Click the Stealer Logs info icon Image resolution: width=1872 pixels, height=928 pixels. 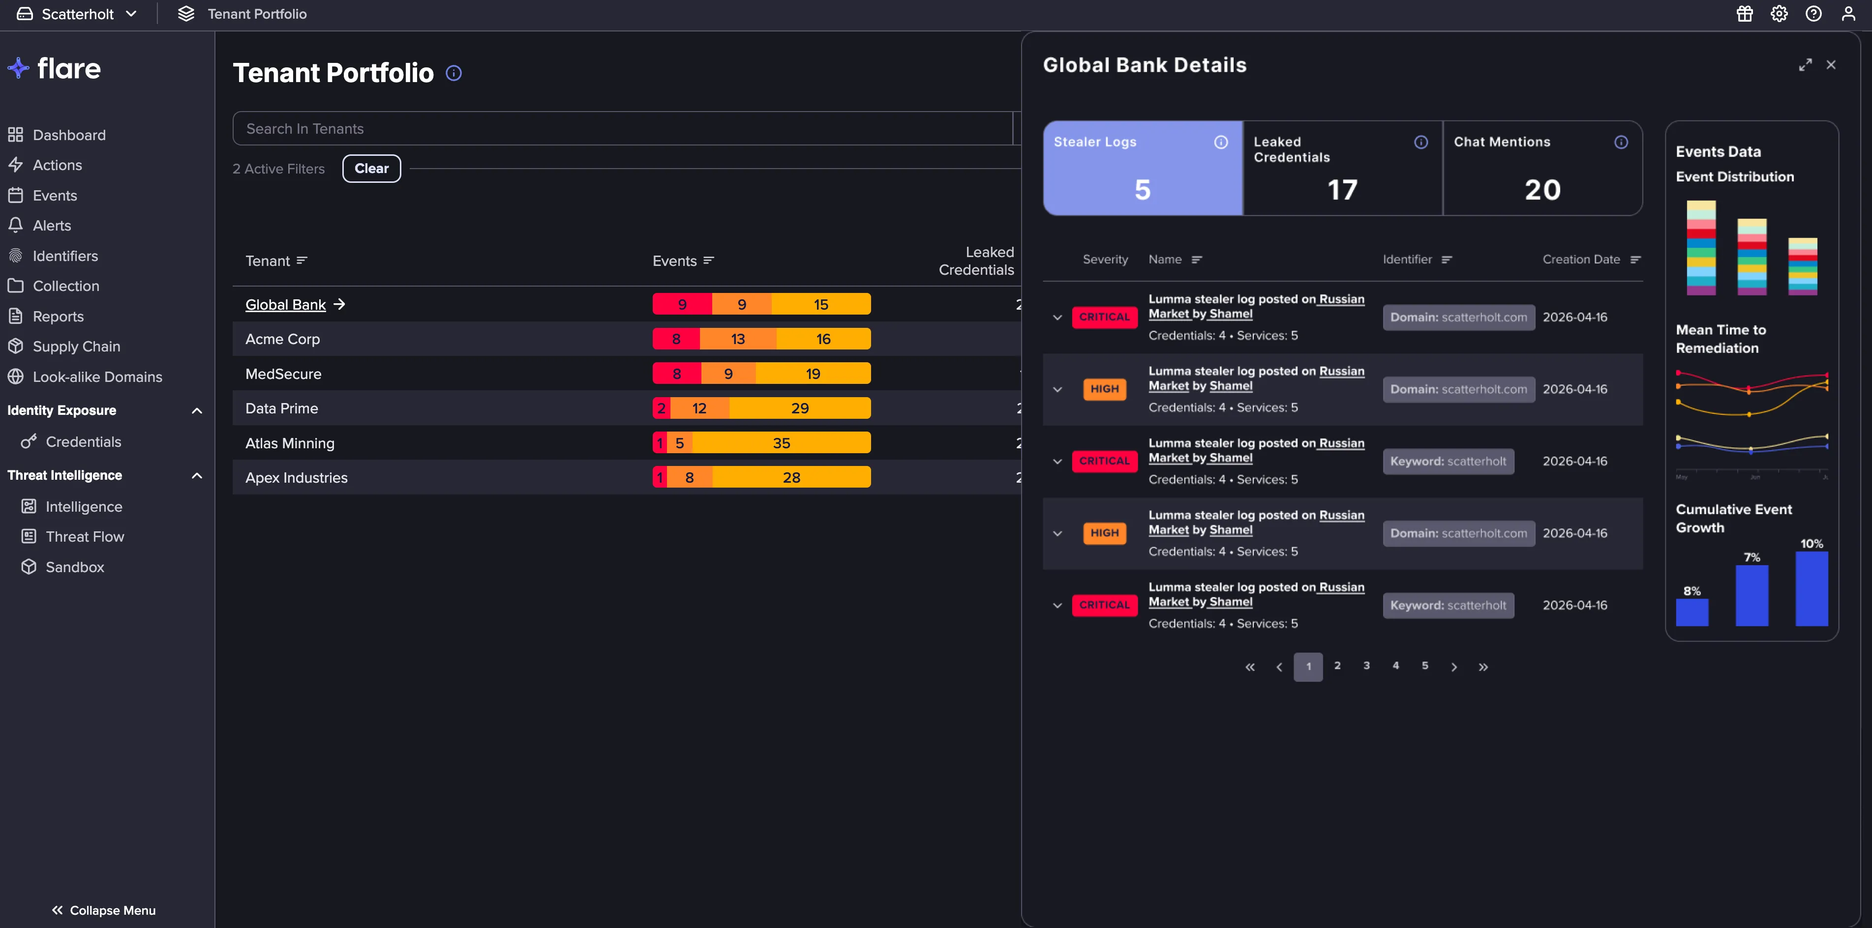coord(1221,143)
